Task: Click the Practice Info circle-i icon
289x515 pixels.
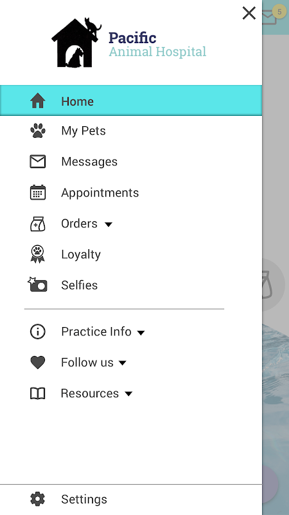Action: click(x=38, y=332)
